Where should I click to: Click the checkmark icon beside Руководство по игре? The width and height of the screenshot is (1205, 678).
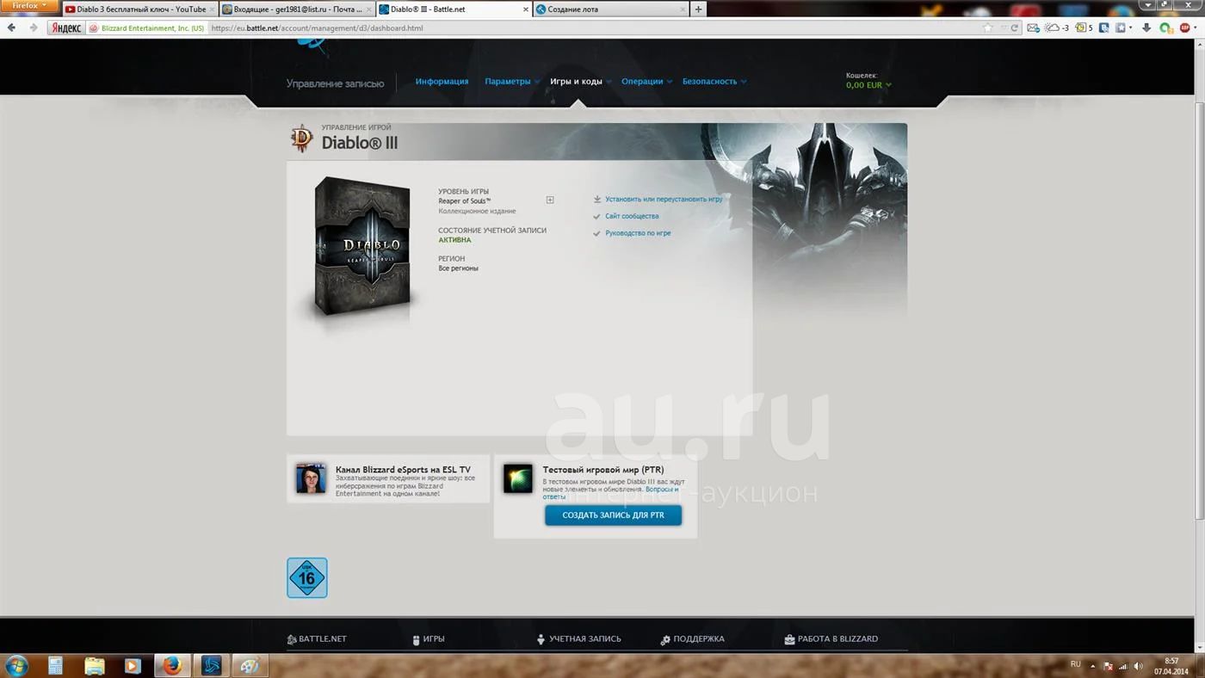click(597, 233)
